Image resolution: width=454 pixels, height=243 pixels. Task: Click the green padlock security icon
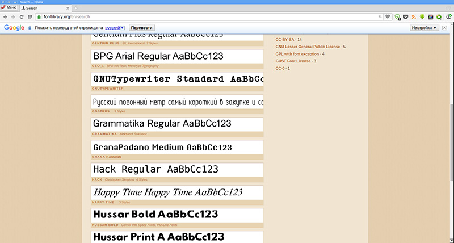click(39, 17)
